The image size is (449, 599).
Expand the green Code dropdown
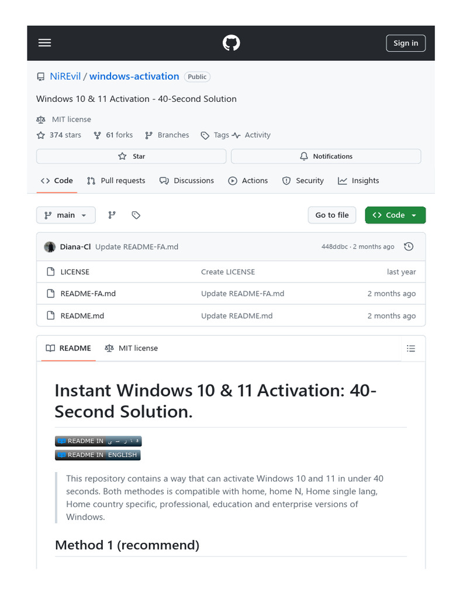point(395,215)
